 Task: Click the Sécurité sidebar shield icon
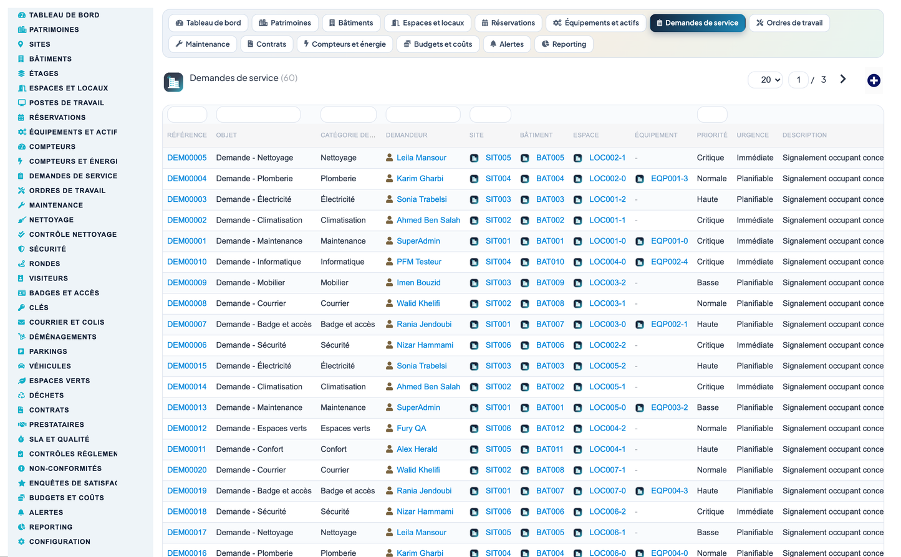22,249
